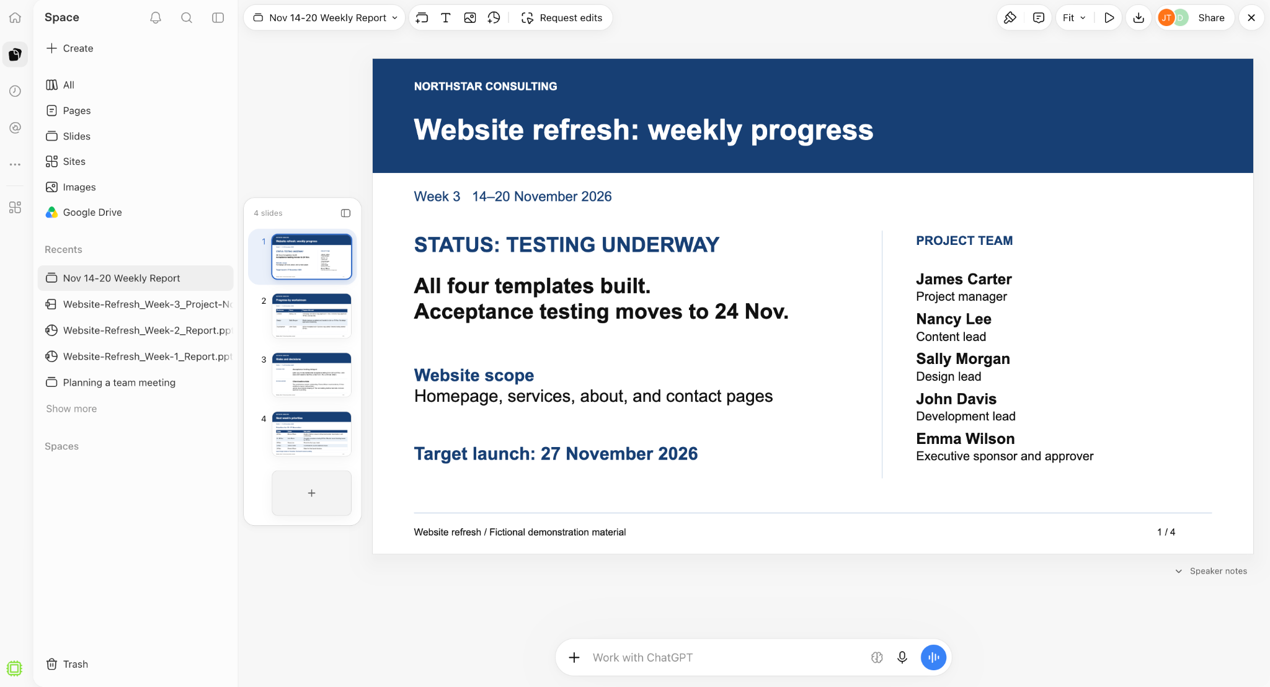Click Create in the sidebar

(69, 48)
